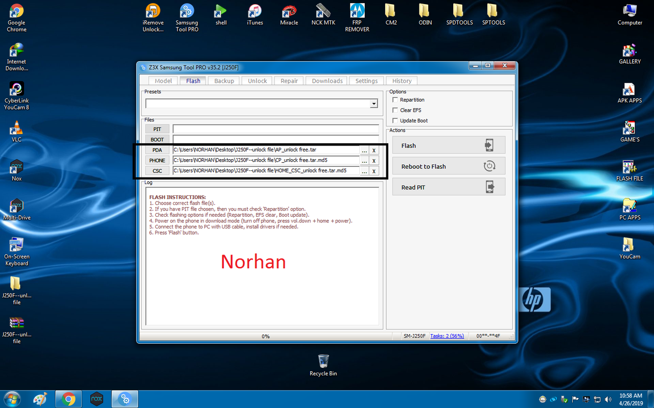Open FLASH FILE desktop shortcut

pos(629,170)
